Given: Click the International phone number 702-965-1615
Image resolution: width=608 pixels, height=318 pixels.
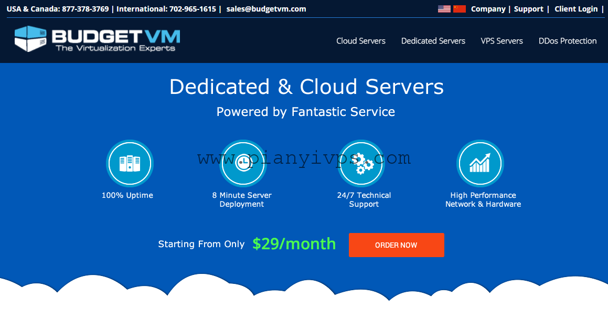Looking at the screenshot, I should [x=193, y=9].
